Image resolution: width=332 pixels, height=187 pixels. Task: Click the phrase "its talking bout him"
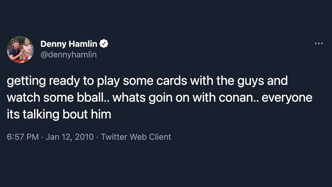[59, 114]
